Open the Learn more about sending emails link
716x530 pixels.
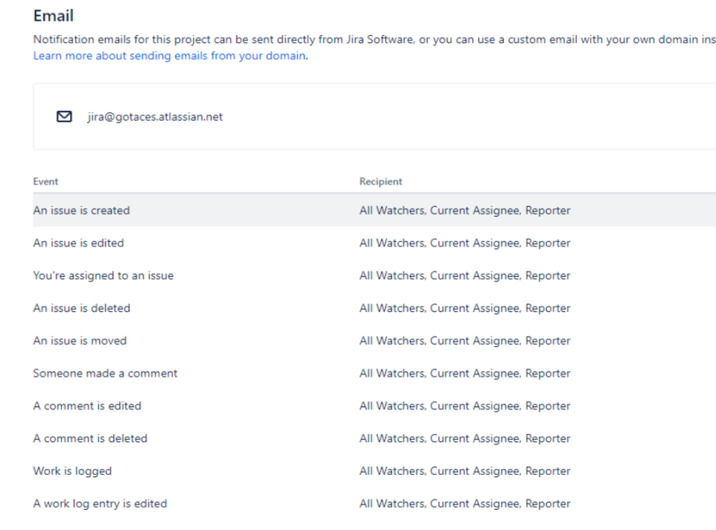click(x=168, y=55)
